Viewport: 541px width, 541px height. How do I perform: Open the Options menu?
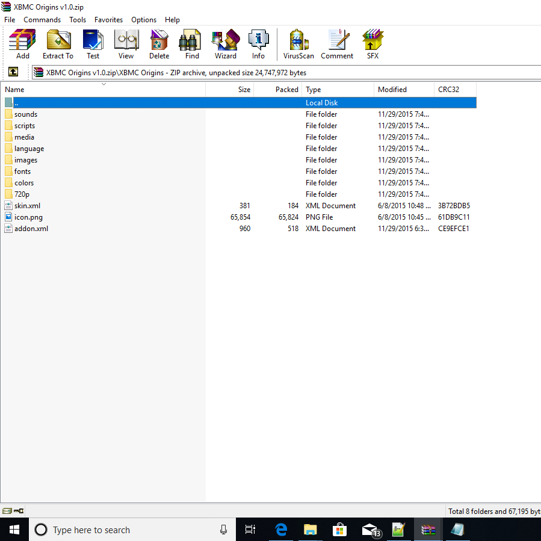tap(144, 20)
